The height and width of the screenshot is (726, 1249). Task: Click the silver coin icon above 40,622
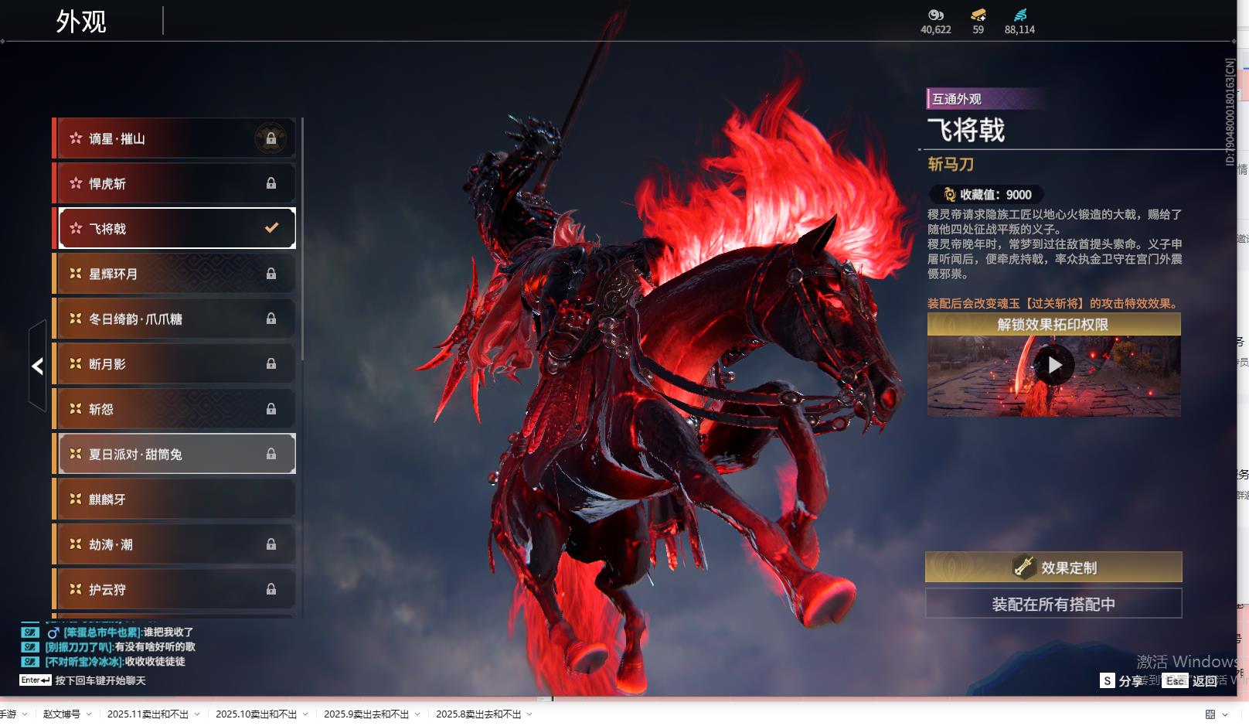tap(936, 15)
